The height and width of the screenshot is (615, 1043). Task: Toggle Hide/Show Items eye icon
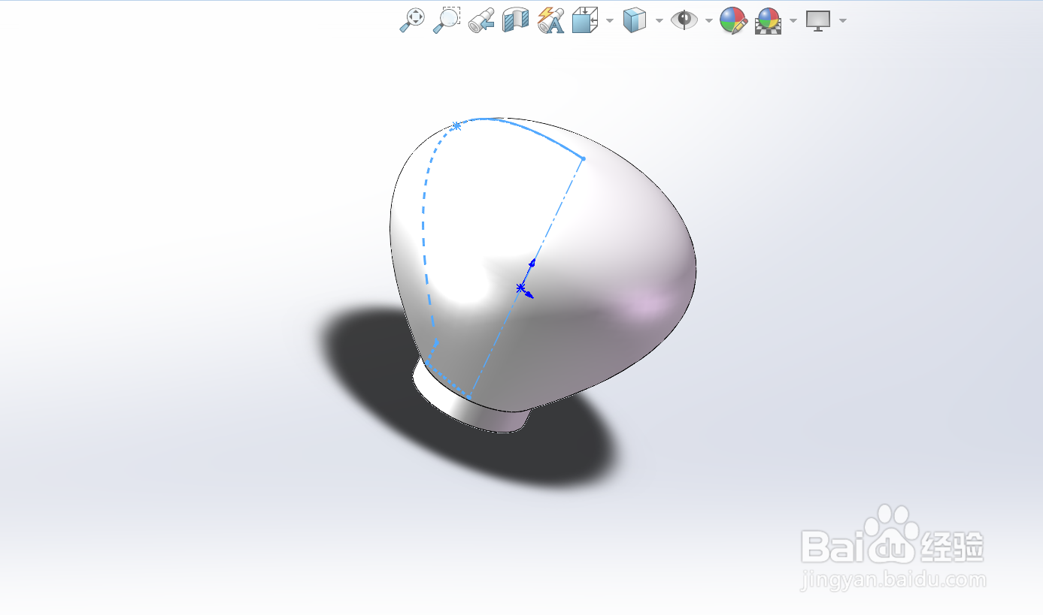[x=684, y=20]
